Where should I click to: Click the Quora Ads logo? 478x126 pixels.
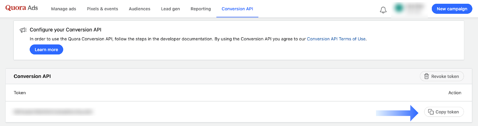[22, 8]
